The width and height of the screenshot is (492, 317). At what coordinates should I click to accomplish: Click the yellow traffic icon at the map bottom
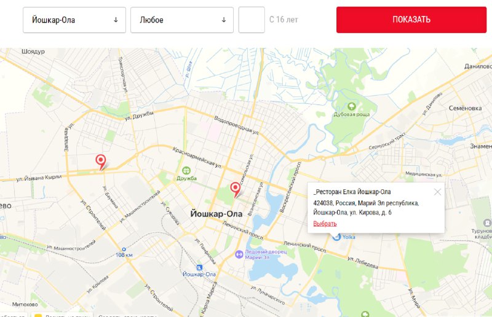tap(38, 315)
